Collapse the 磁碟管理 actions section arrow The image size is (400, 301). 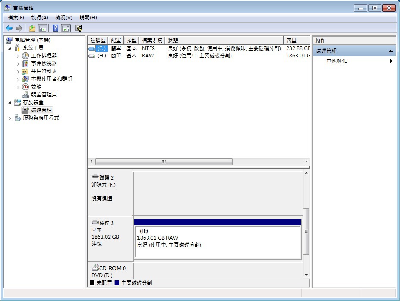(x=391, y=51)
